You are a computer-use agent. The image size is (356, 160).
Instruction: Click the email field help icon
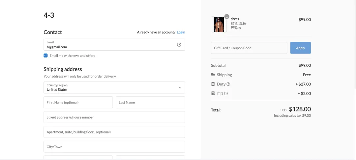tap(179, 45)
